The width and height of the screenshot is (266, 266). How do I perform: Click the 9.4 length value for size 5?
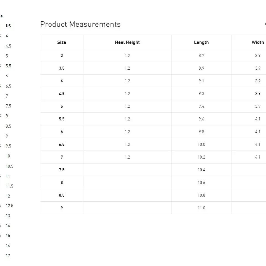(x=201, y=106)
